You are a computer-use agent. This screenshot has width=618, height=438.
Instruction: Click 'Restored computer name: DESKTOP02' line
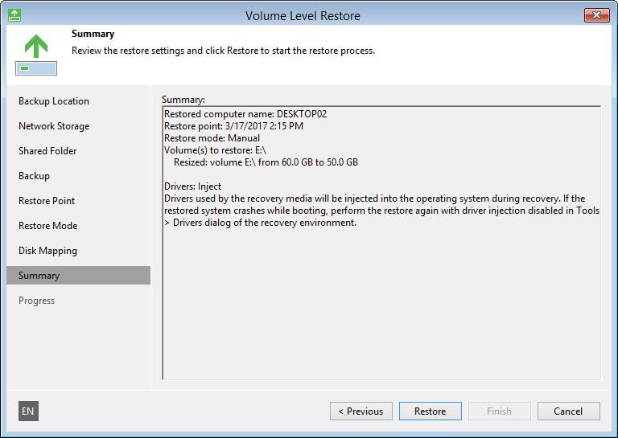[x=245, y=114]
